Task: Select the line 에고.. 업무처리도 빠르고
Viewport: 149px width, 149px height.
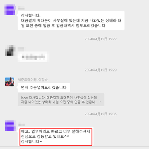Action: [x=56, y=131]
